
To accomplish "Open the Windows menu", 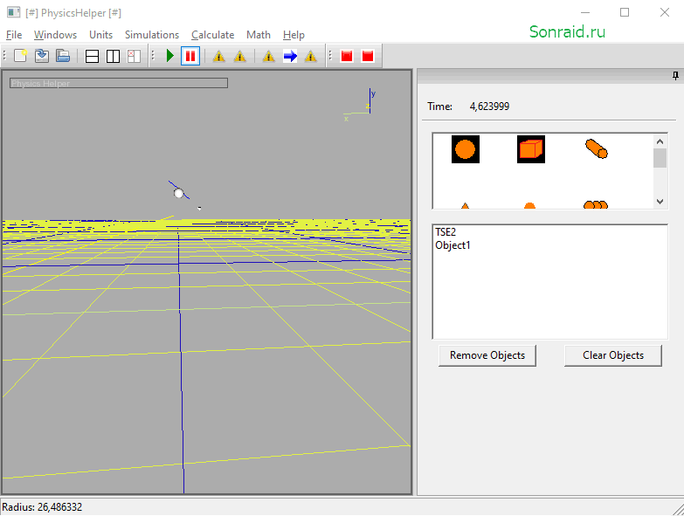I will [x=55, y=35].
